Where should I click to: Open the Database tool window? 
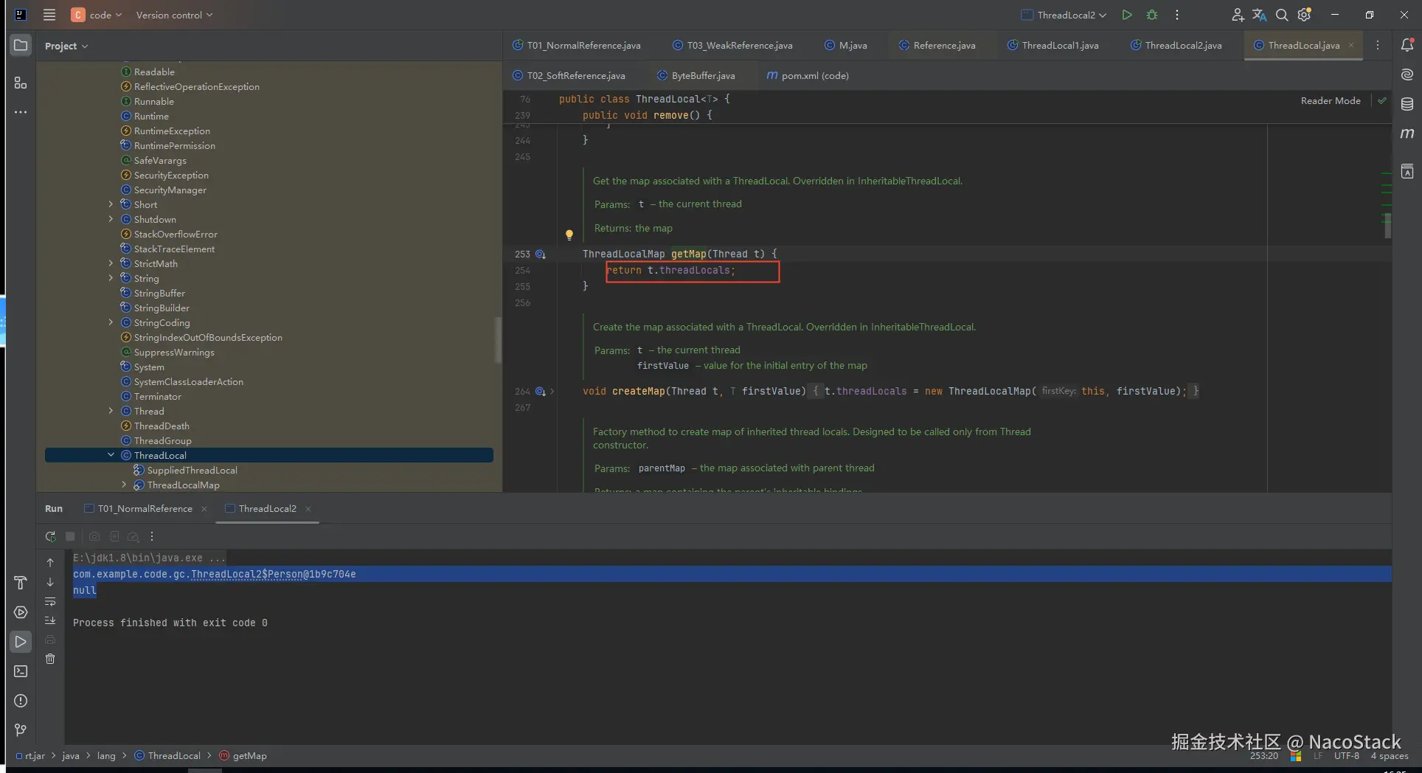point(1407,104)
